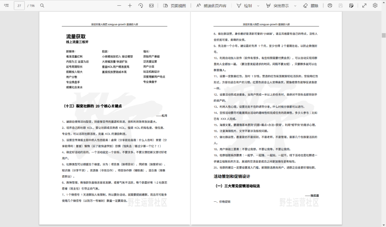Click the heading 活动策划和促销设计
The width and height of the screenshot is (386, 227).
click(x=232, y=176)
